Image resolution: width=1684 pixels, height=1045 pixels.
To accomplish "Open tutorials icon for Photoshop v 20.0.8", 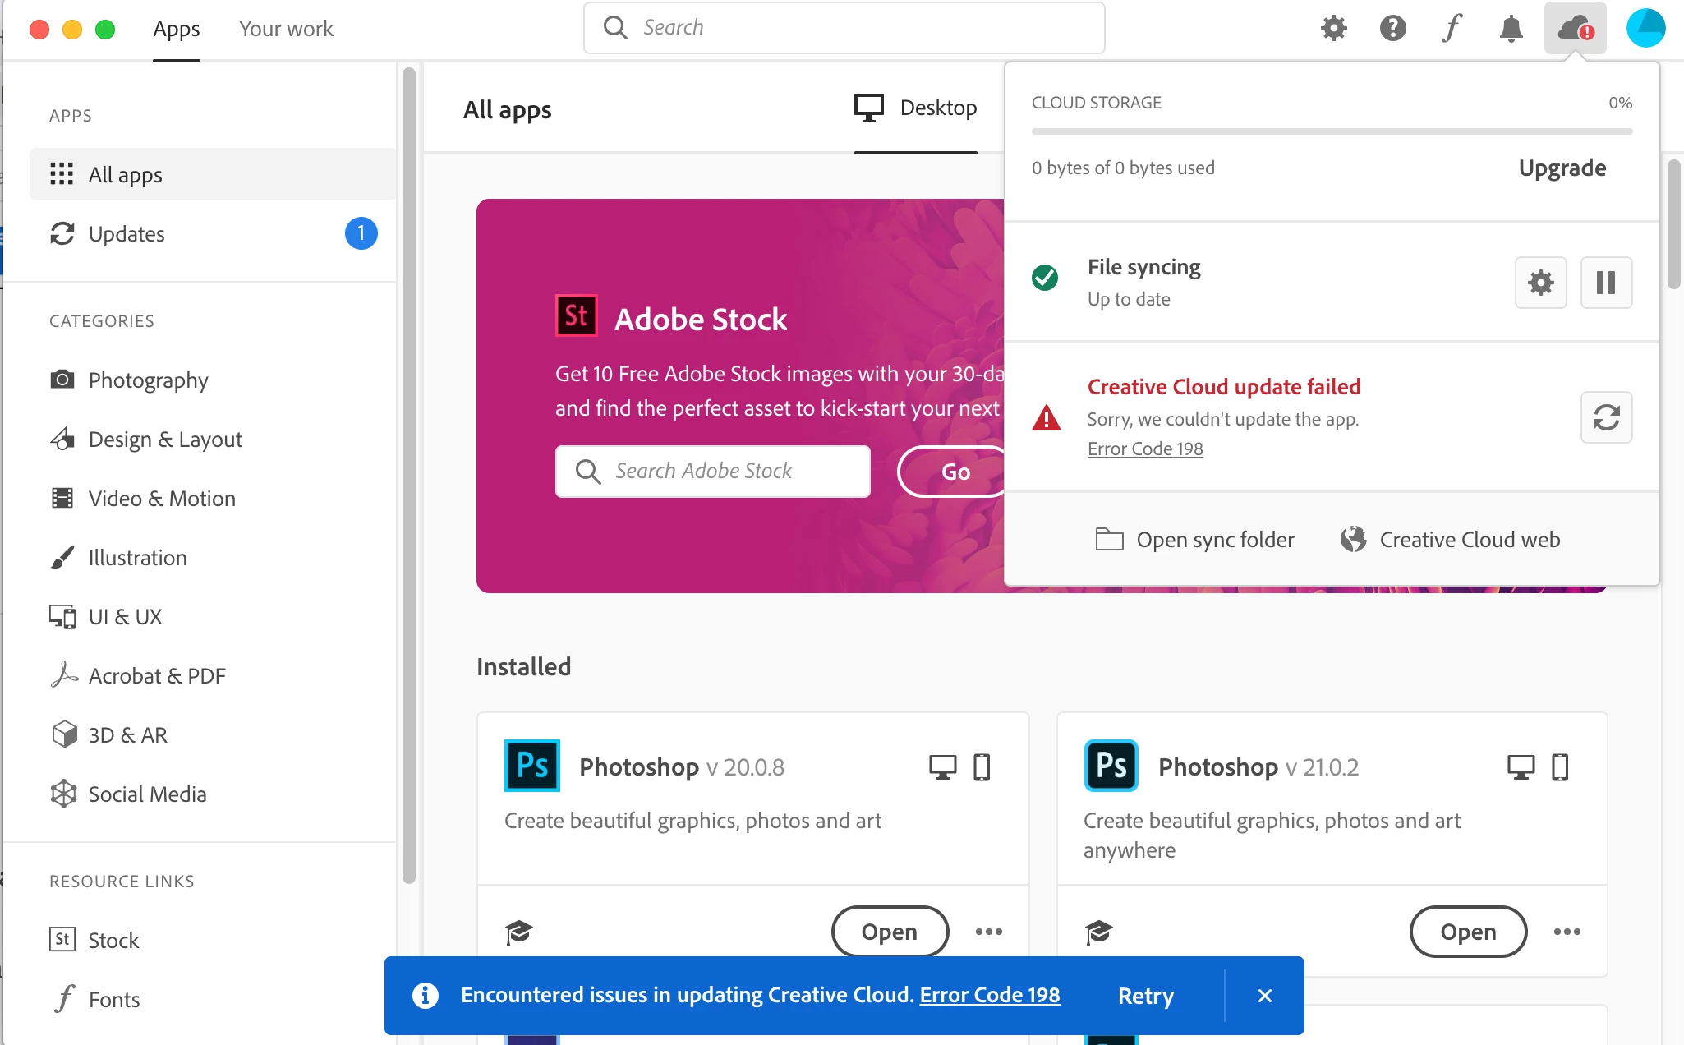I will pyautogui.click(x=519, y=932).
